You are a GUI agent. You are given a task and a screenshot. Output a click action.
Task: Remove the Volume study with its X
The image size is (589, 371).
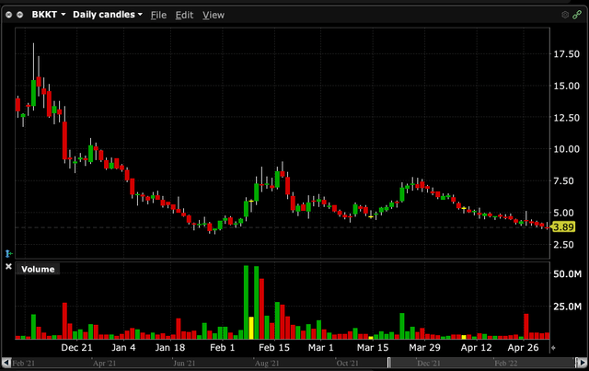coord(8,266)
